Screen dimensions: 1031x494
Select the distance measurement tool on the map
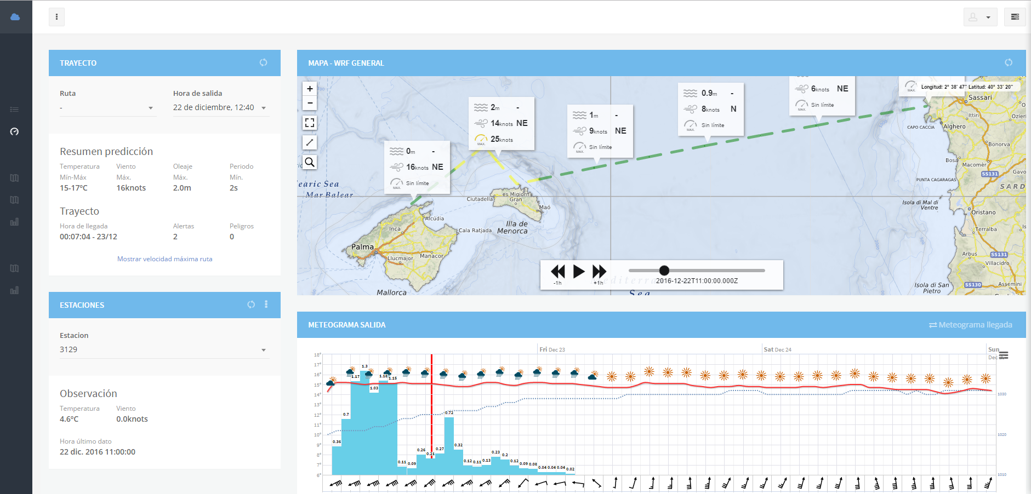coord(310,142)
